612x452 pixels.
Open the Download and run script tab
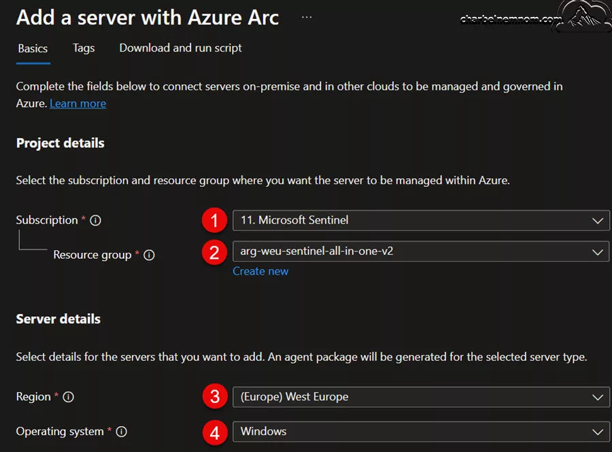point(180,48)
